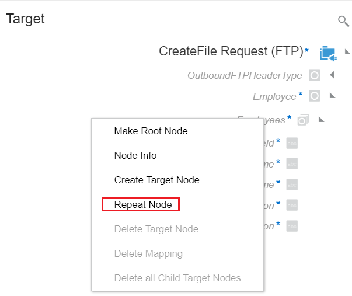Open Node Info from context menu

tap(135, 155)
